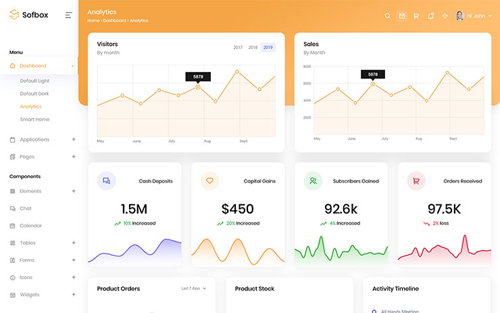Select the 2019 year filter
Screen dimensions: 500x313
point(268,48)
